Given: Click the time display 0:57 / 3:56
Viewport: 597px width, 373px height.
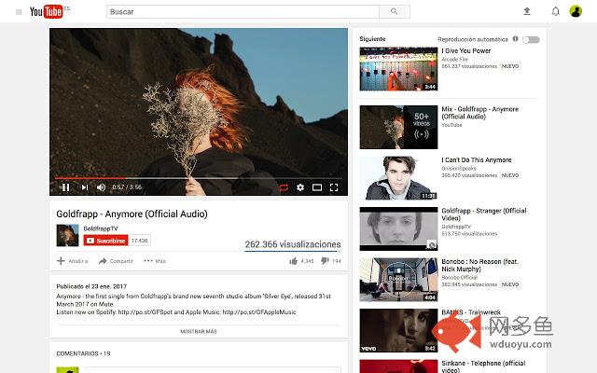Looking at the screenshot, I should pyautogui.click(x=127, y=187).
